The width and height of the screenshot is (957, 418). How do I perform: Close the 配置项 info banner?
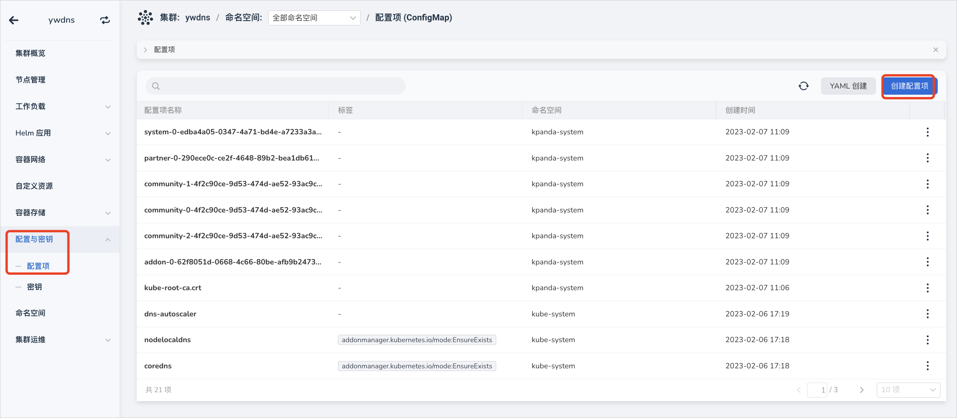coord(936,50)
